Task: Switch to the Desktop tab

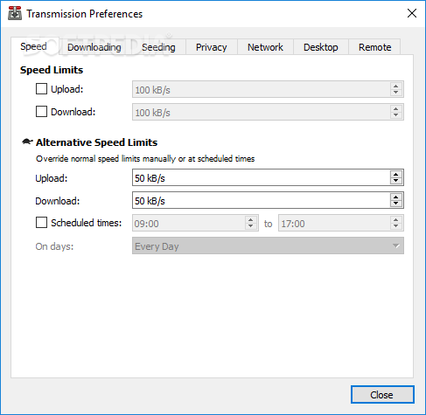Action: tap(321, 47)
